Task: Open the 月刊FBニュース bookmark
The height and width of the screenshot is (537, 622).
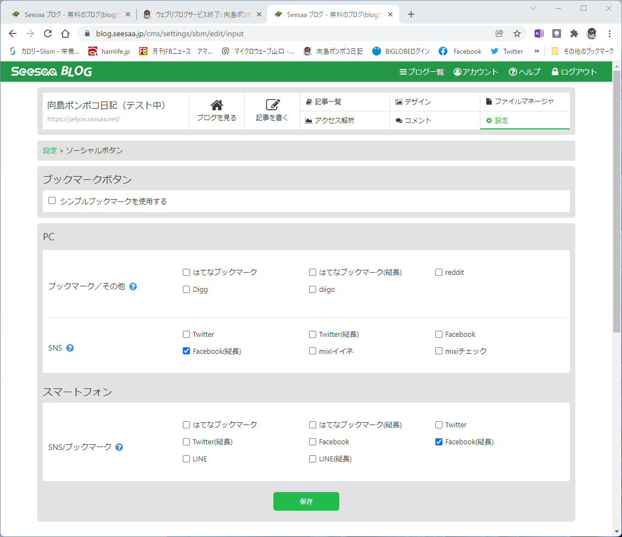Action: [175, 51]
